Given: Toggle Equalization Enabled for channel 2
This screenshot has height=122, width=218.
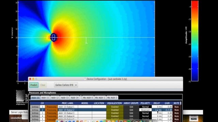Looking at the screenshot, I should 115,110.
